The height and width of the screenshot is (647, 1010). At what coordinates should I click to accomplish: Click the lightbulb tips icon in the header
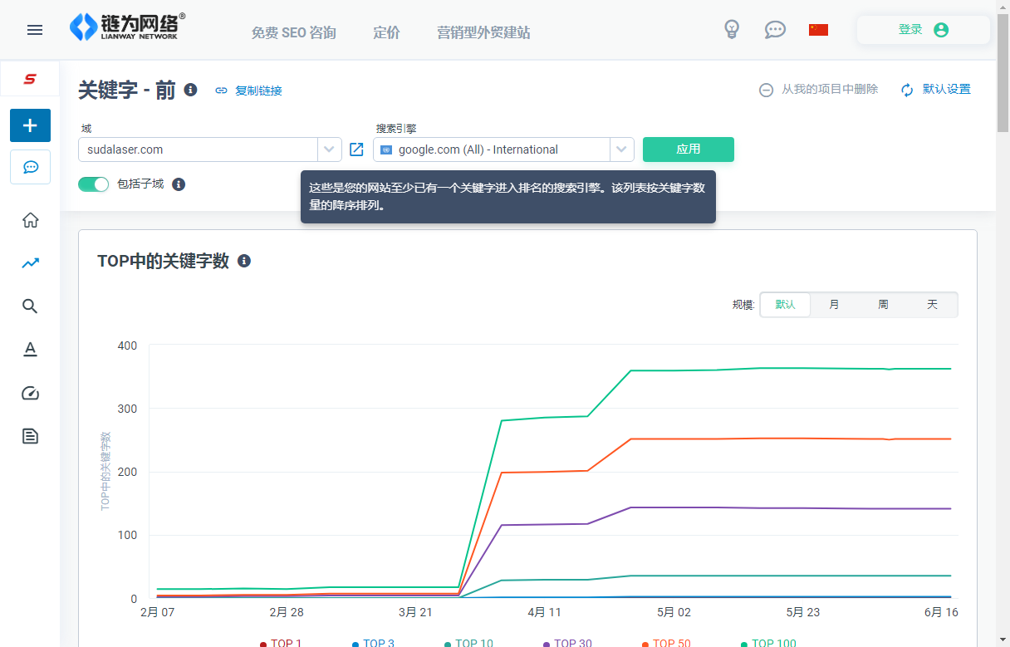(732, 30)
